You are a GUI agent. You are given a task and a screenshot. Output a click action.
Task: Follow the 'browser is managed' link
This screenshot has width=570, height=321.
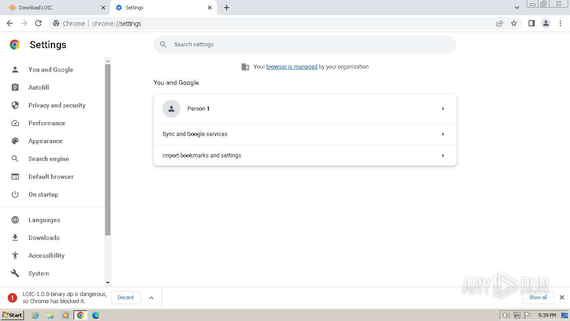point(292,67)
